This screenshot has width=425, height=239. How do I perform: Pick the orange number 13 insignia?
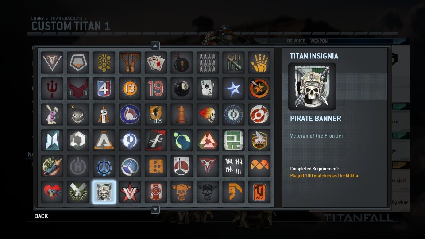130,89
